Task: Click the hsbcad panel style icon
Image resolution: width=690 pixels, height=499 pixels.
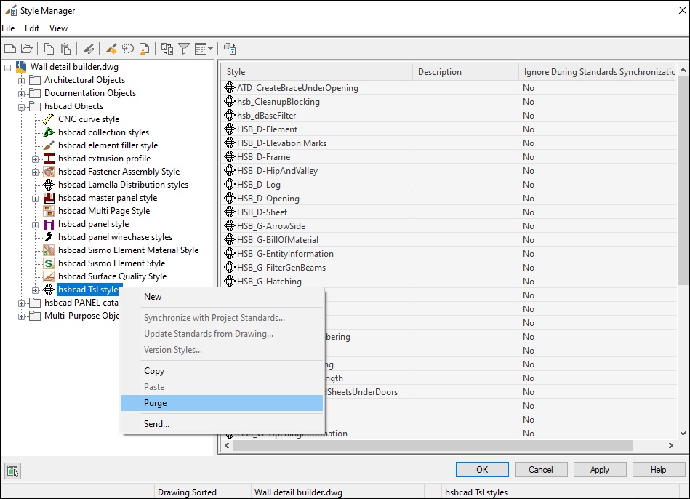Action: click(x=49, y=224)
